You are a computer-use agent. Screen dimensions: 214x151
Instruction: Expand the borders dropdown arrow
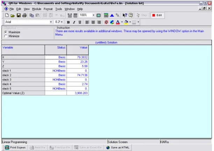tap(138, 22)
